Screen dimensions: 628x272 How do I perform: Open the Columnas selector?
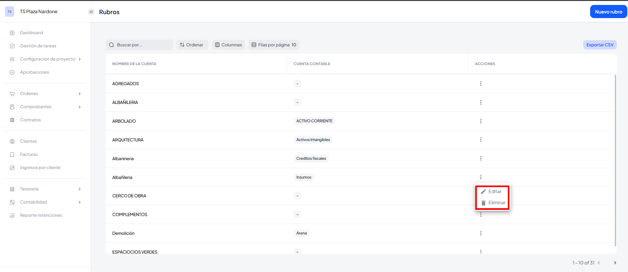tap(228, 45)
